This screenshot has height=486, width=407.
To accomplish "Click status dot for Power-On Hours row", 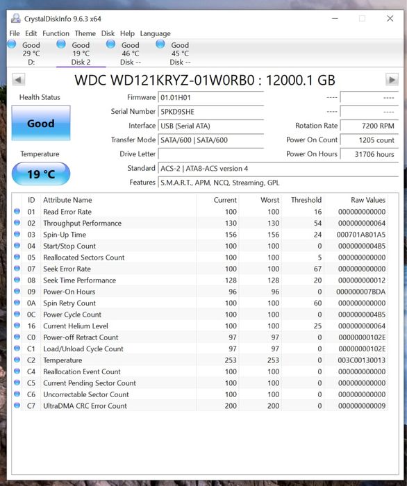I will (17, 292).
